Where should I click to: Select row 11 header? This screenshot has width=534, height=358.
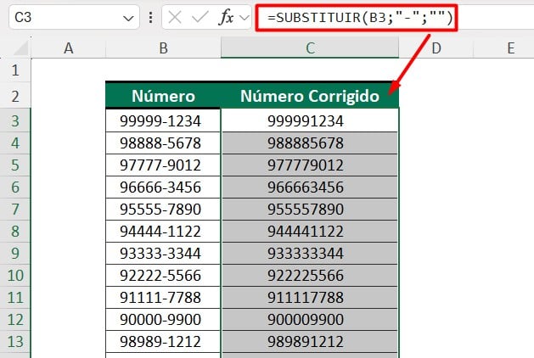(x=15, y=298)
